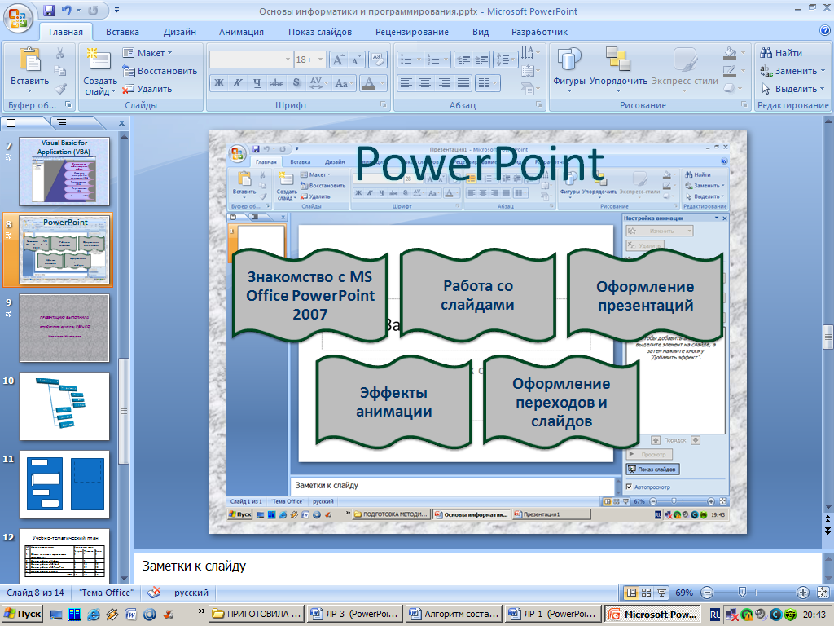Increase the list indent level
Viewport: 834px width, 626px height.
tap(481, 60)
